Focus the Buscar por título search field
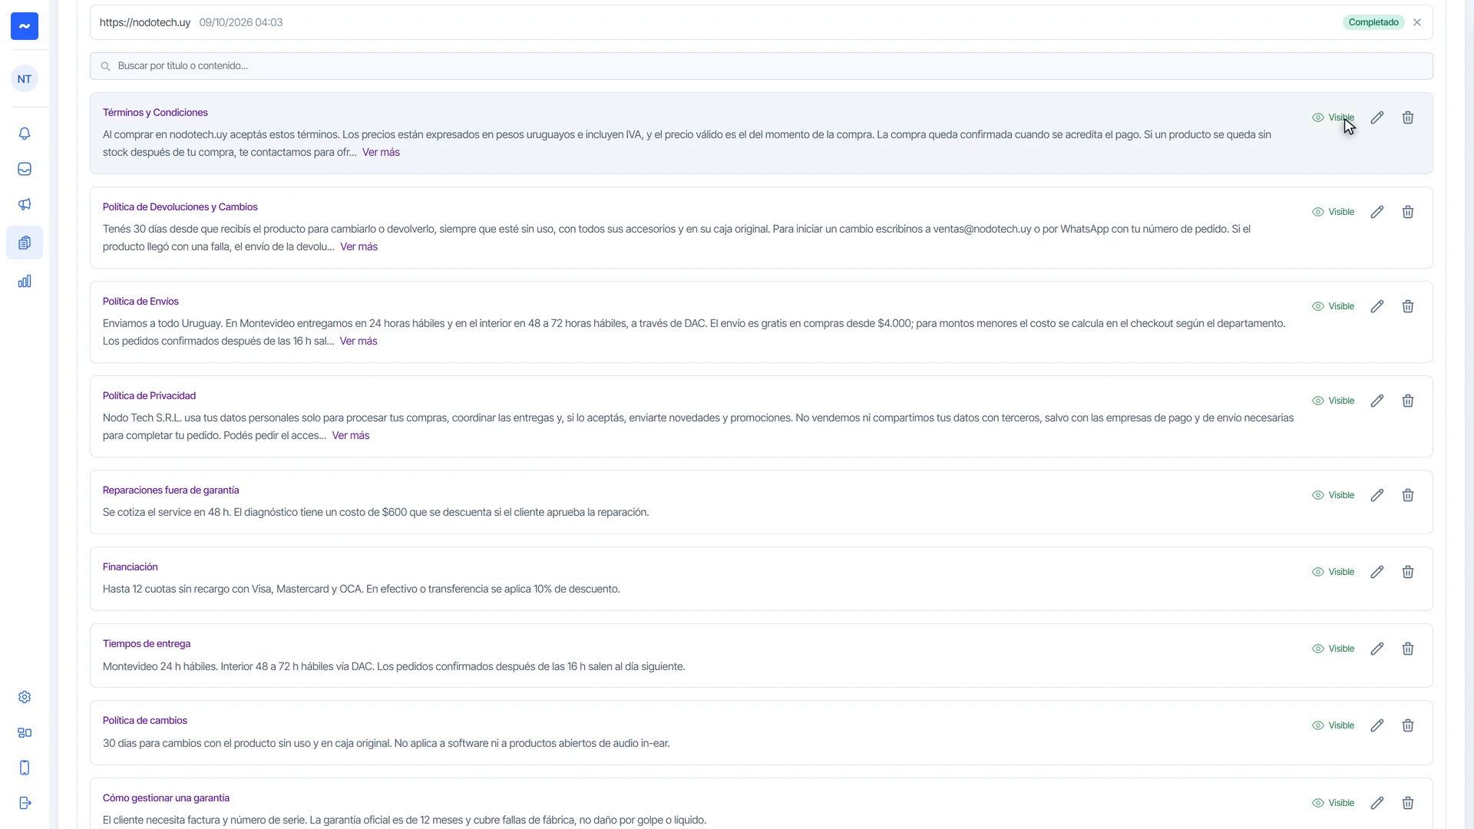Viewport: 1474px width, 829px height. click(x=762, y=66)
